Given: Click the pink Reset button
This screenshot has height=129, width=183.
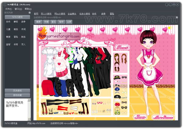Looking at the screenshot, I should point(122,48).
